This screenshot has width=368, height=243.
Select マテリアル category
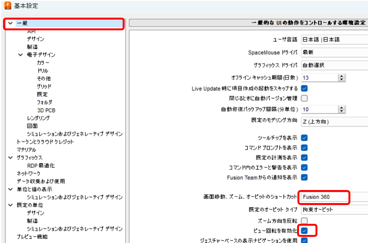coord(26,150)
